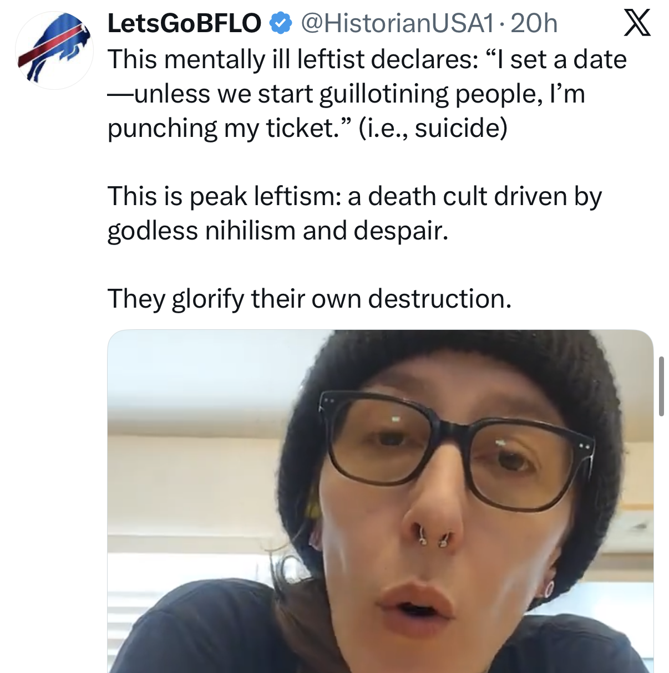Click the "They glorify their own destruction." line
Screen dimensions: 669x673
309,299
